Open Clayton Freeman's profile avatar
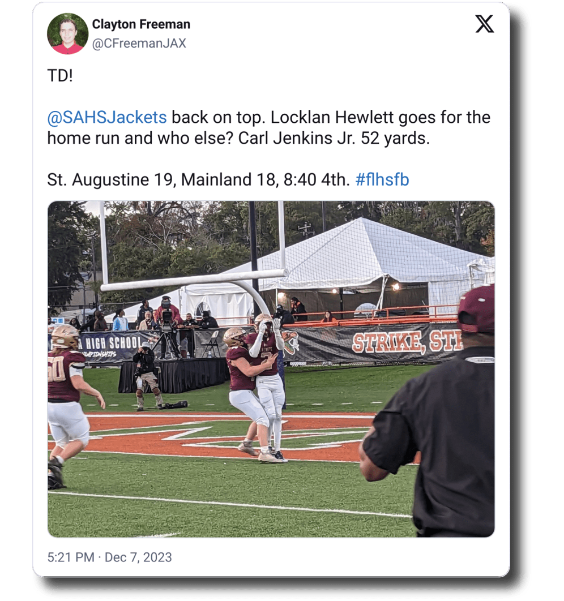564x601 pixels. click(x=67, y=34)
